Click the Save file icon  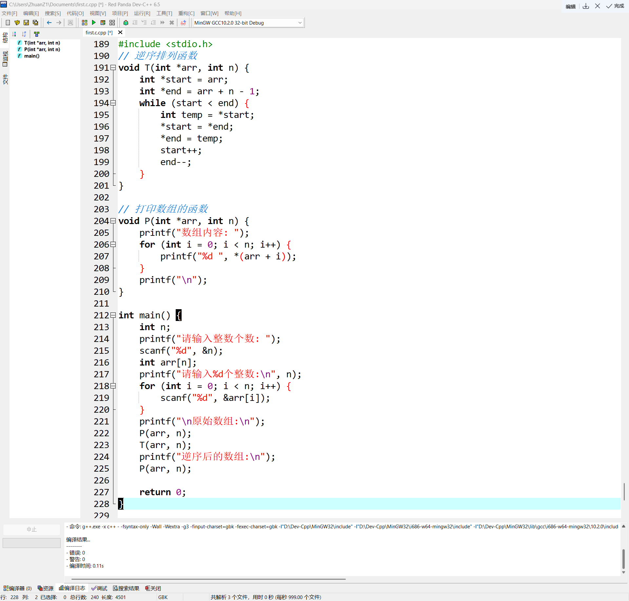point(26,23)
